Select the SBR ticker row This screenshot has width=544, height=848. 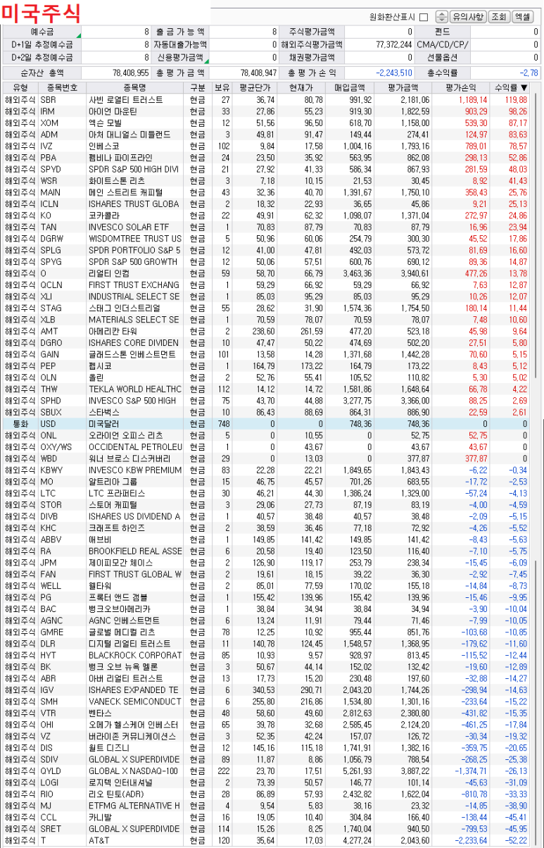267,100
